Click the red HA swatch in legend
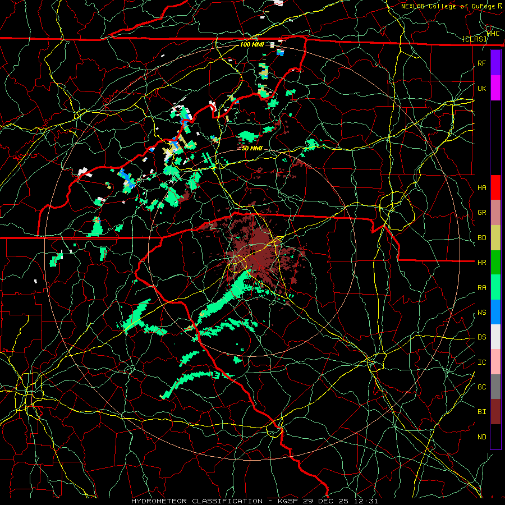 pos(495,187)
